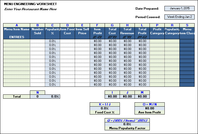198x134 pixels.
Task: Click the Number Sold header cell
Action: point(38,33)
